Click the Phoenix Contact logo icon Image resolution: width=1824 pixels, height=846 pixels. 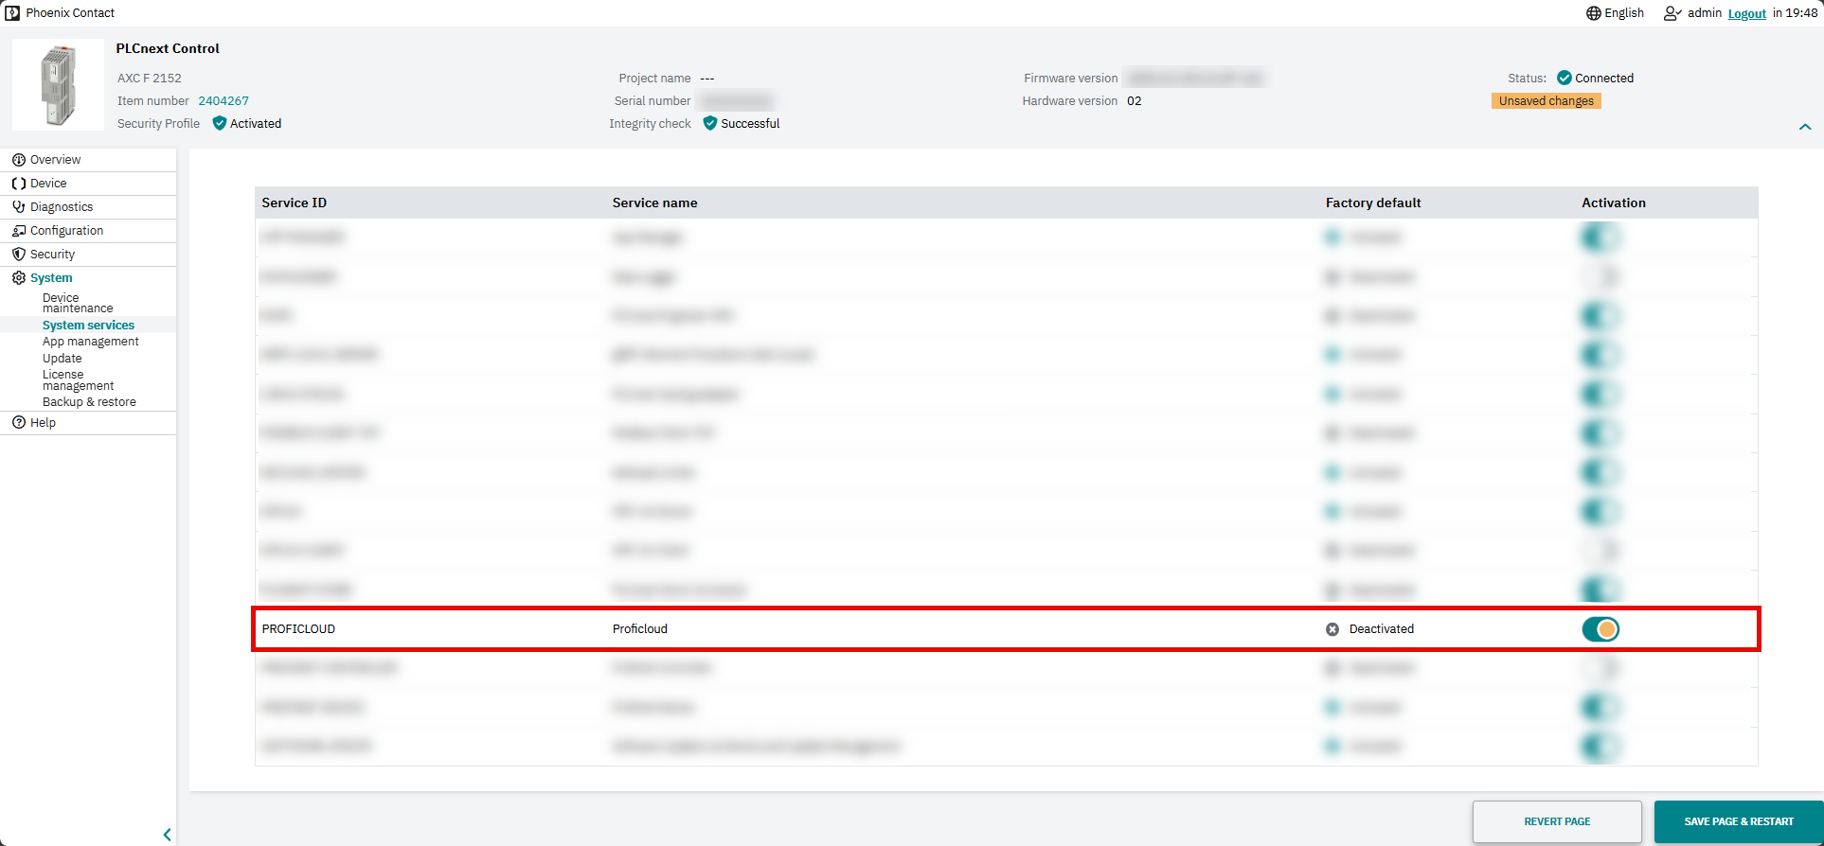(12, 13)
